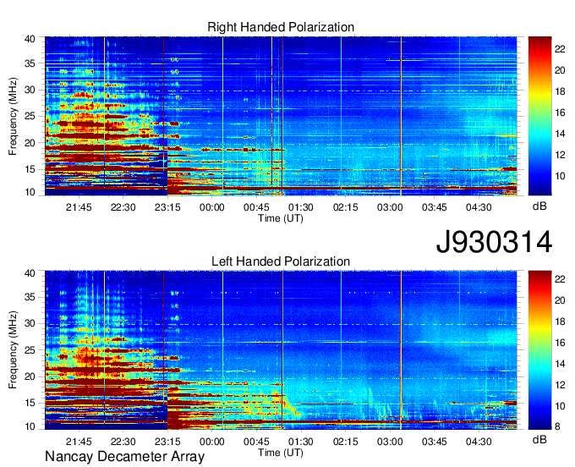Click the "30" frequency tick of lower plot
This screenshot has height=467, width=575.
pyautogui.click(x=30, y=323)
